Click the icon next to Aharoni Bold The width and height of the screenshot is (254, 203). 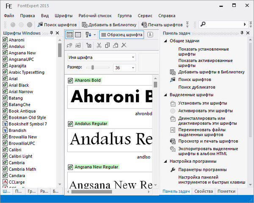pyautogui.click(x=70, y=80)
